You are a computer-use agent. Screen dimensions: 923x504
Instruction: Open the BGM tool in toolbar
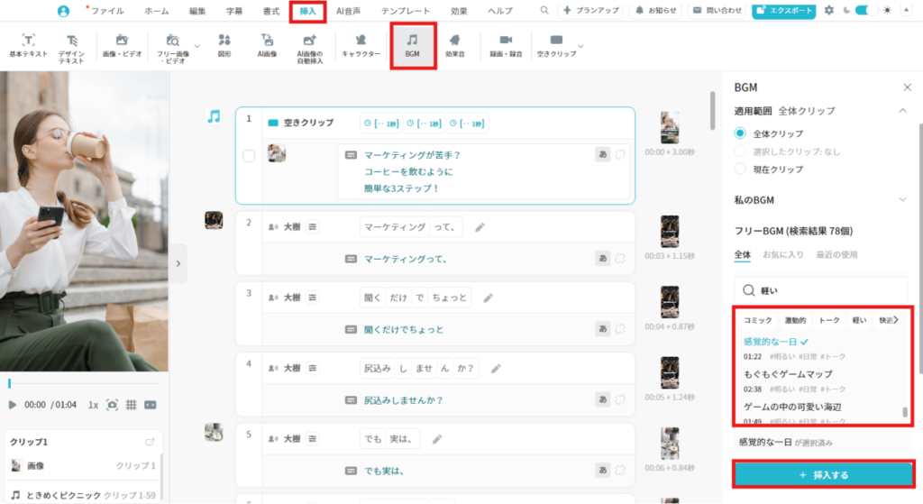tap(413, 46)
